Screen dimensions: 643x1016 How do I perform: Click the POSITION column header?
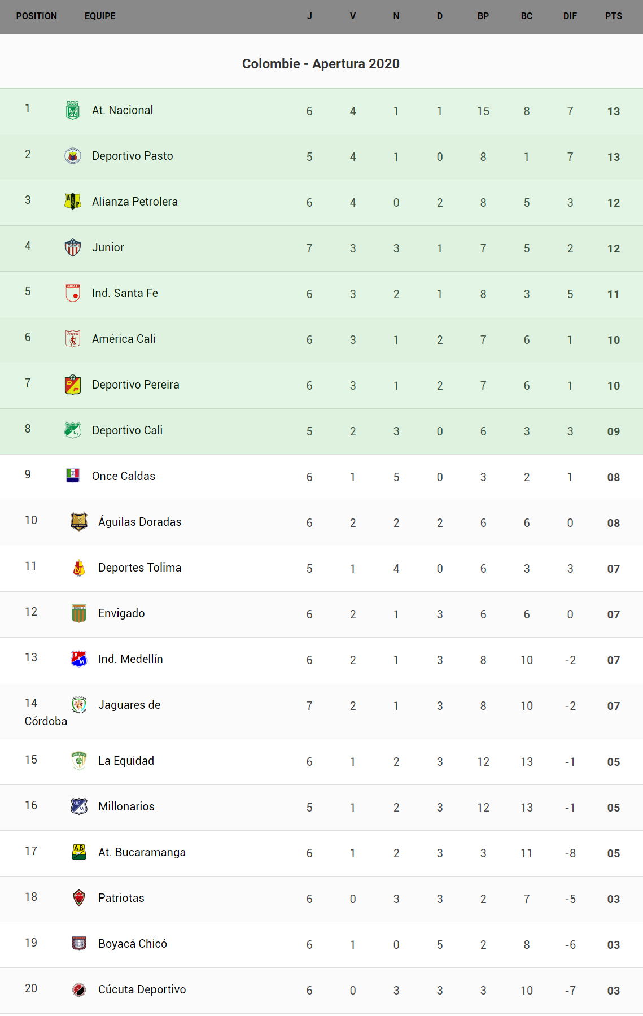click(37, 16)
